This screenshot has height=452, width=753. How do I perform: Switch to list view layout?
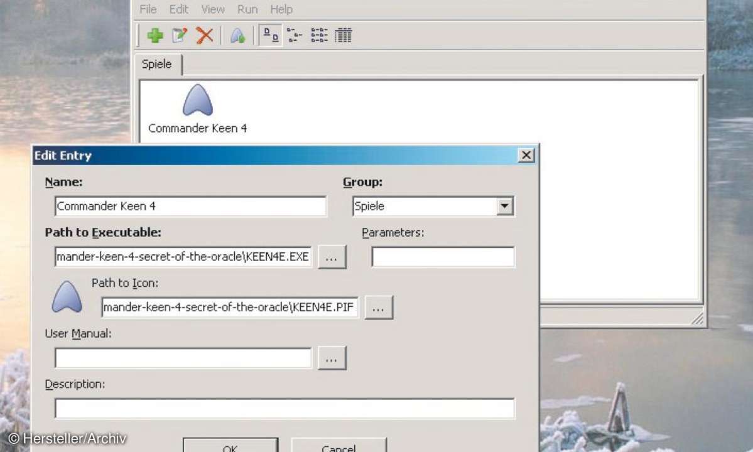pyautogui.click(x=320, y=36)
